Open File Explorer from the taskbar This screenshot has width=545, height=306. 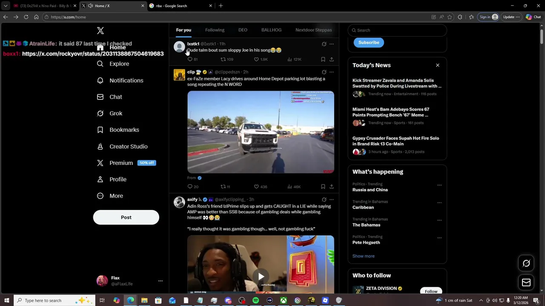pos(144,300)
